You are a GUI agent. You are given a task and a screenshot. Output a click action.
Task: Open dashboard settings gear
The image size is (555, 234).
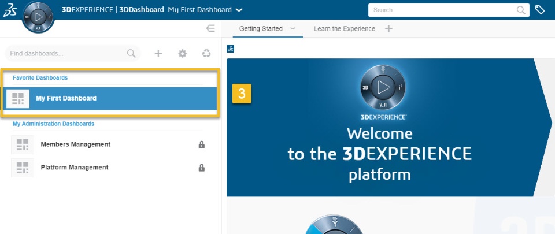pos(182,53)
